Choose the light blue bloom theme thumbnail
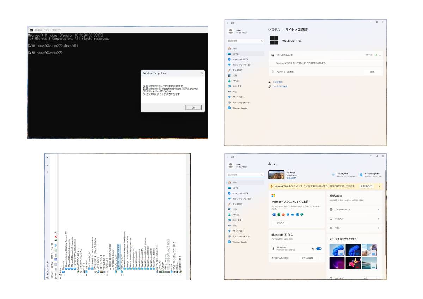The width and height of the screenshot is (423, 299). coord(337,250)
